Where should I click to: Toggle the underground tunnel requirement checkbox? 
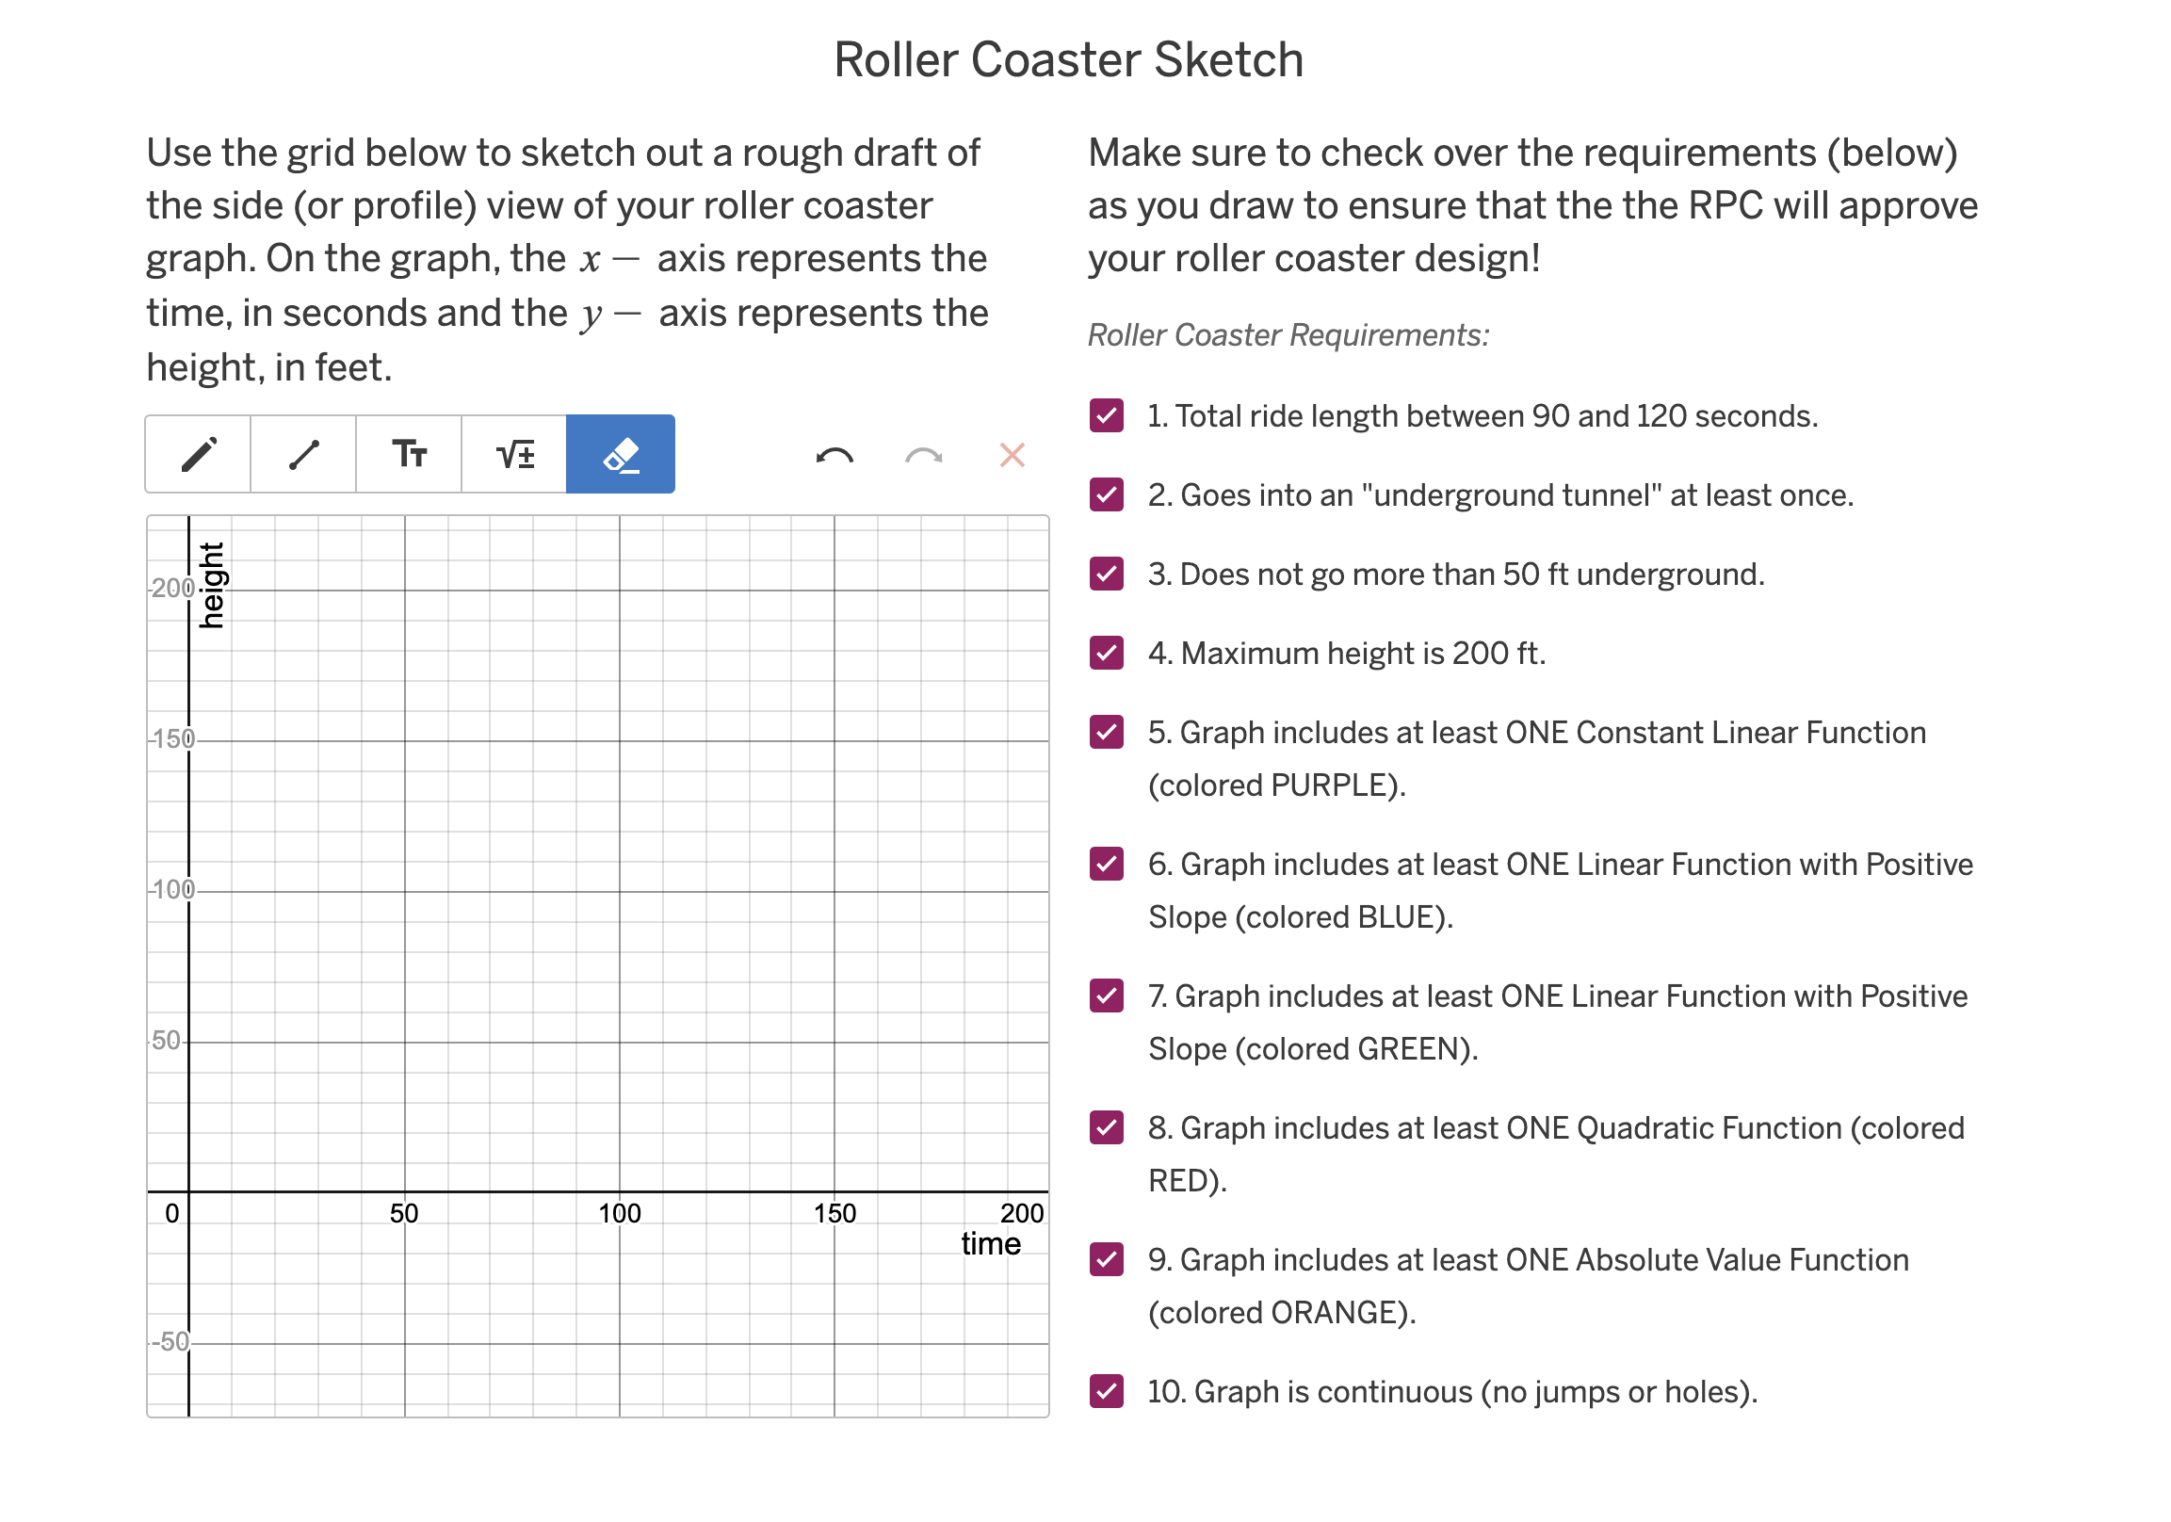pyautogui.click(x=1107, y=494)
